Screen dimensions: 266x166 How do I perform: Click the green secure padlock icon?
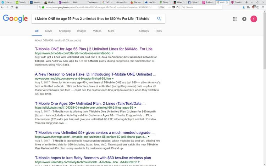tap(43, 7)
